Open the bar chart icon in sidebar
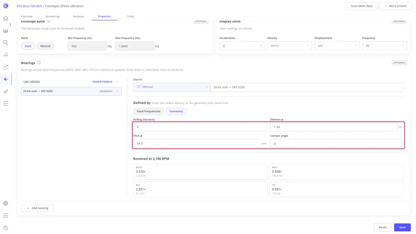Viewport: 416px width, 234px height. click(6, 31)
